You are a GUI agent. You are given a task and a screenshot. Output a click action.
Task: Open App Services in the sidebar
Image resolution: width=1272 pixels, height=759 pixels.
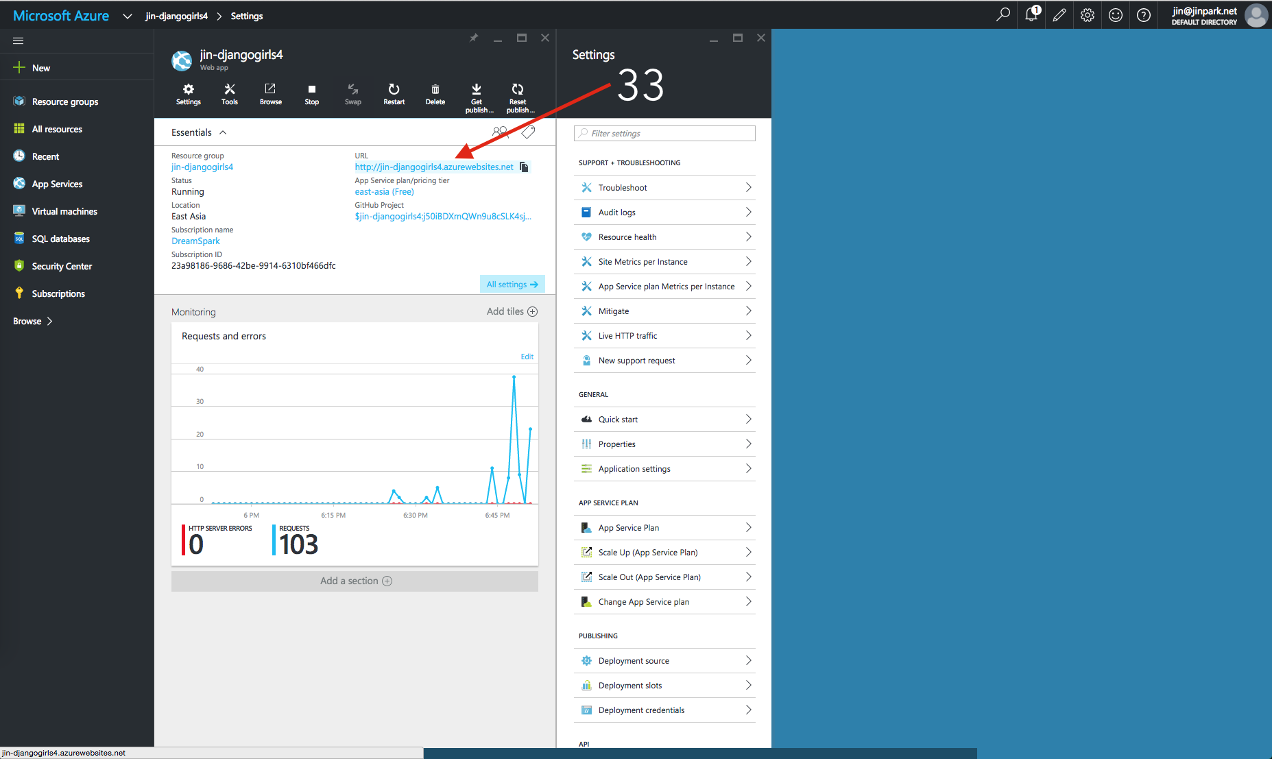(57, 184)
